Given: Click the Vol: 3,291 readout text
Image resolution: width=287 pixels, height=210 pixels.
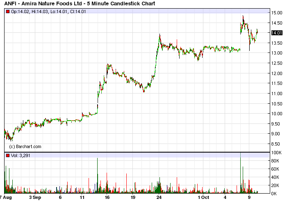Looking at the screenshot, I should 20,155.
